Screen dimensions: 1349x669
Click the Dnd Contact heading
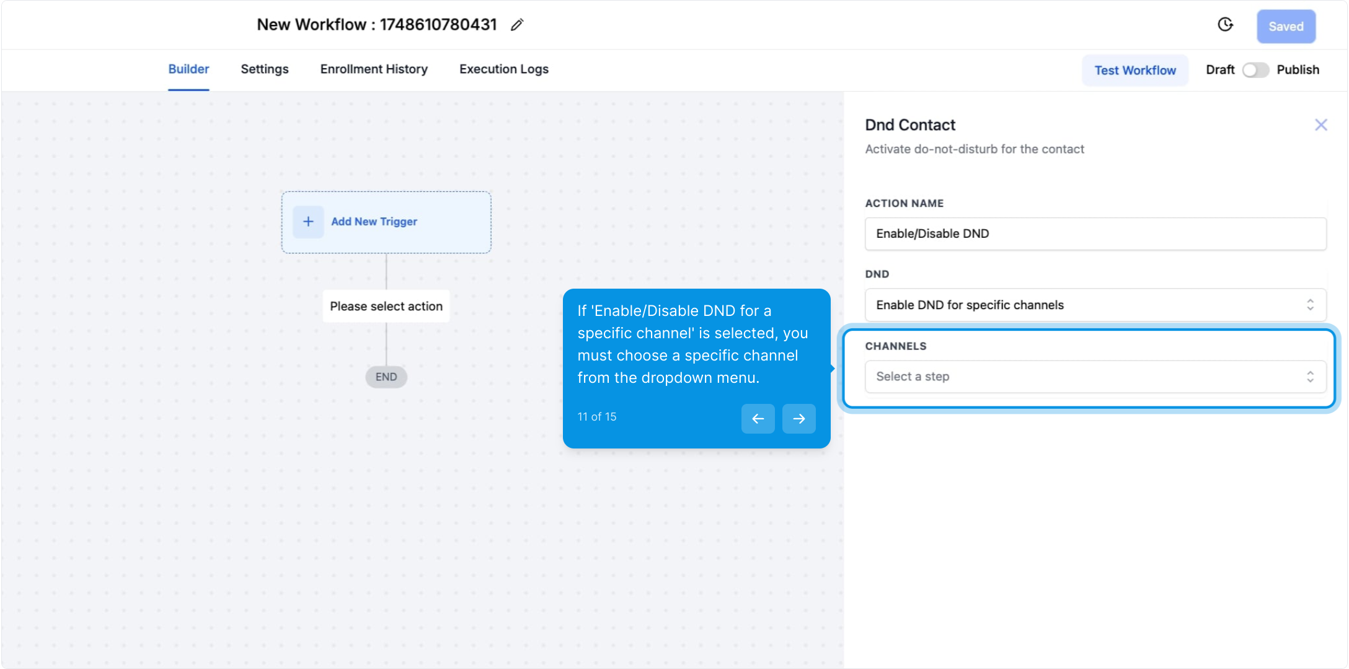(x=910, y=125)
